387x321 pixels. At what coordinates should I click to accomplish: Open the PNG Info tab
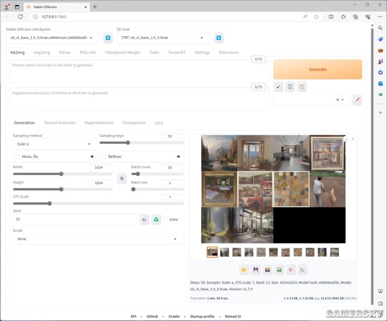click(87, 52)
